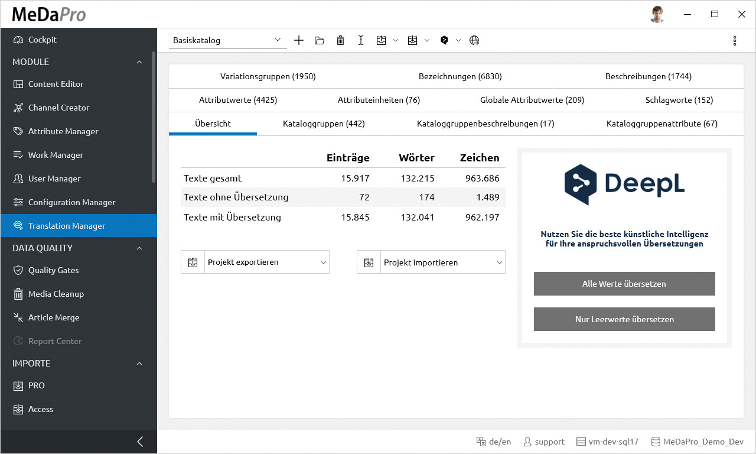756x454 pixels.
Task: Open Access import
Action: point(79,409)
